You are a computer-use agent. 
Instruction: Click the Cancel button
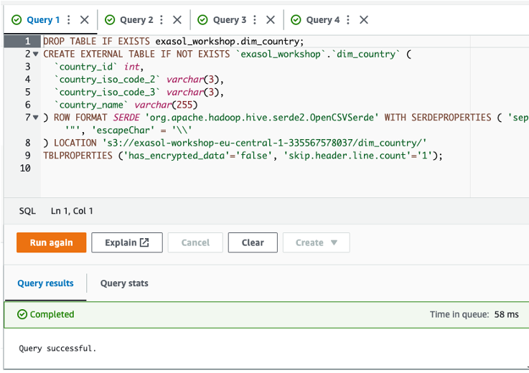tap(195, 242)
